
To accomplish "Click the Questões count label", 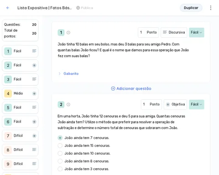I will click(12, 25).
